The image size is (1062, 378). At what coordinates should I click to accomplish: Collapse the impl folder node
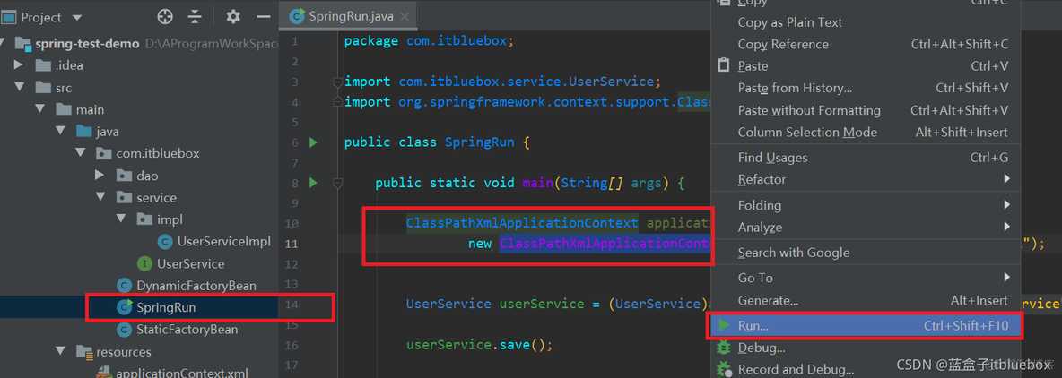pos(120,219)
